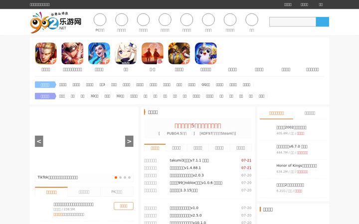Screen dimensions: 359x224
Task: Advance carousel with > arrow
Action: [x=129, y=141]
